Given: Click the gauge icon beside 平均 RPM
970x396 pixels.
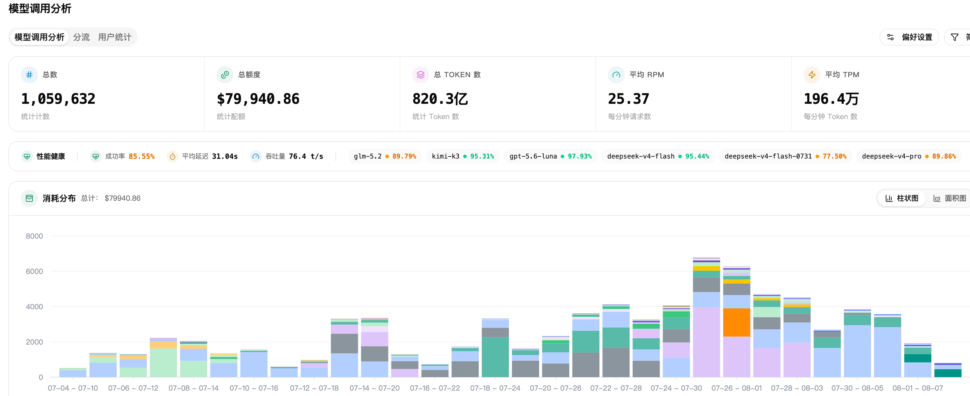Looking at the screenshot, I should pyautogui.click(x=616, y=74).
